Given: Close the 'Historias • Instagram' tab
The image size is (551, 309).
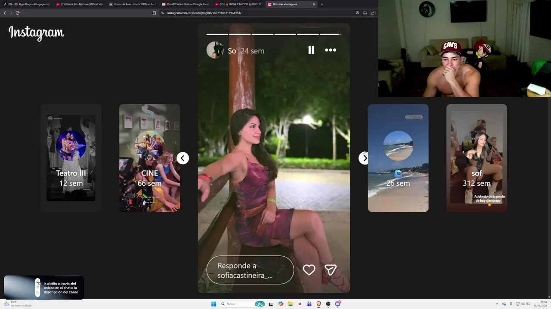Looking at the screenshot, I should click(314, 4).
